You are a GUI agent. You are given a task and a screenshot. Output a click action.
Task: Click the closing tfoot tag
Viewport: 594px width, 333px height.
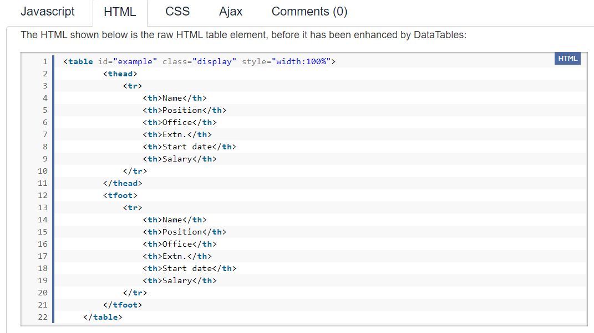click(x=123, y=305)
